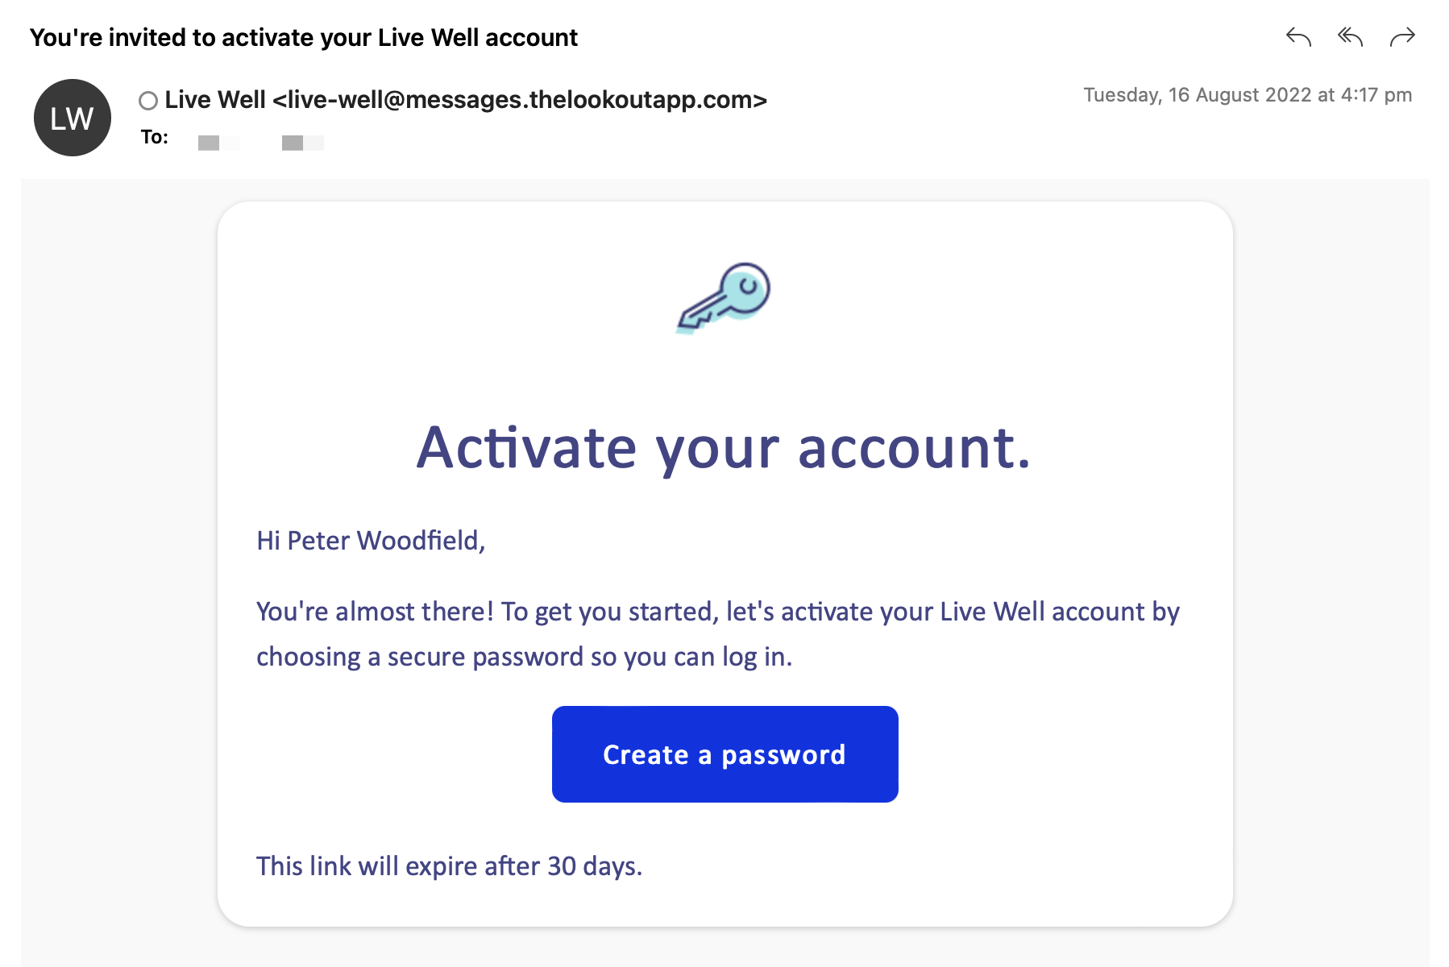Open the LW sender avatar
The width and height of the screenshot is (1449, 967).
73,118
